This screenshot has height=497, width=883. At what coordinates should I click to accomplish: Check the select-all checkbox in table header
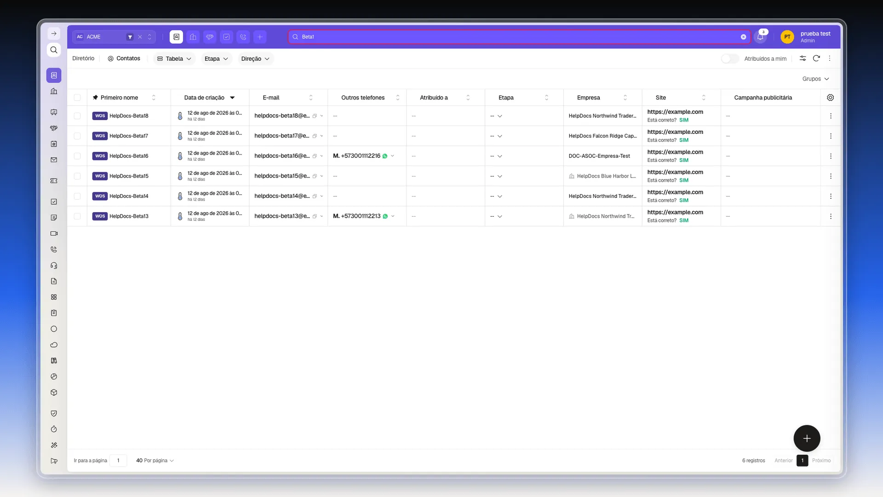pos(77,98)
